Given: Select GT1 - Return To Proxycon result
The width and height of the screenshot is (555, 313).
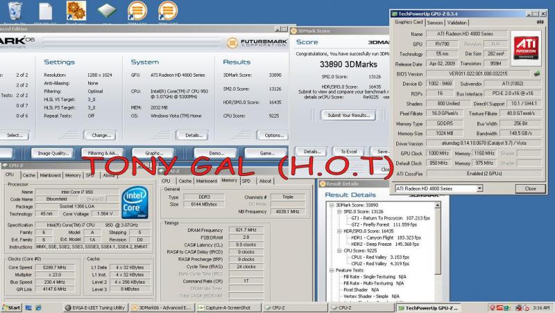Looking at the screenshot, I should tap(391, 218).
